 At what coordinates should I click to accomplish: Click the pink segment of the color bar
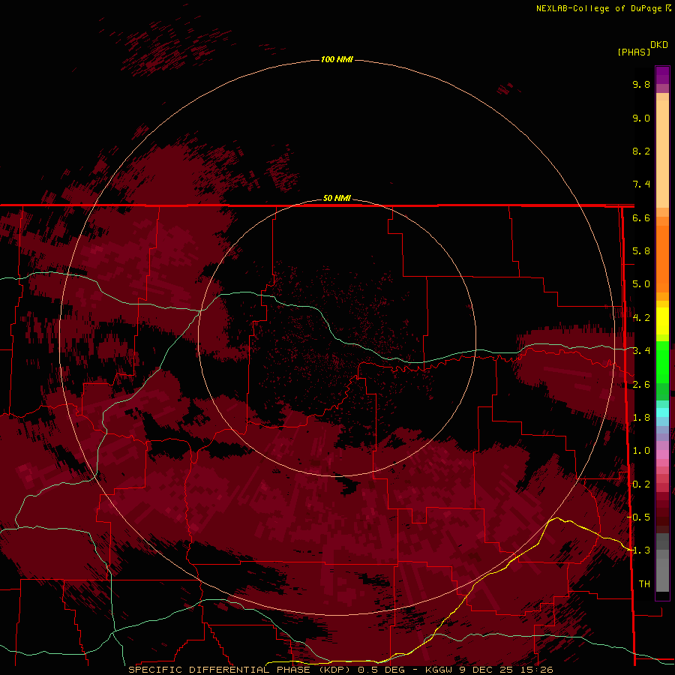pos(662,454)
